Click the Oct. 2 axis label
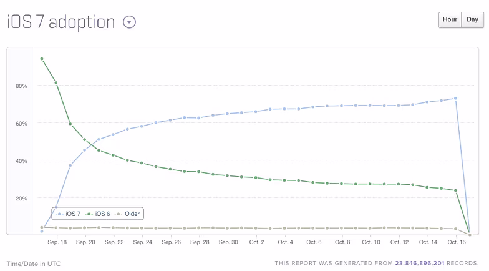 point(257,242)
